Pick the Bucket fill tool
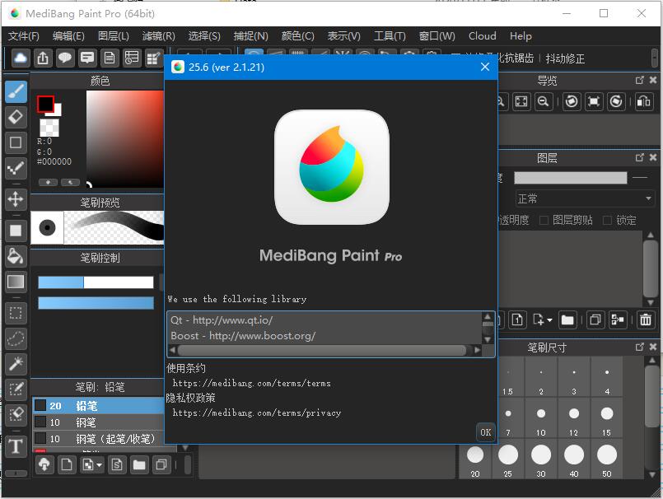663x499 pixels. click(16, 256)
